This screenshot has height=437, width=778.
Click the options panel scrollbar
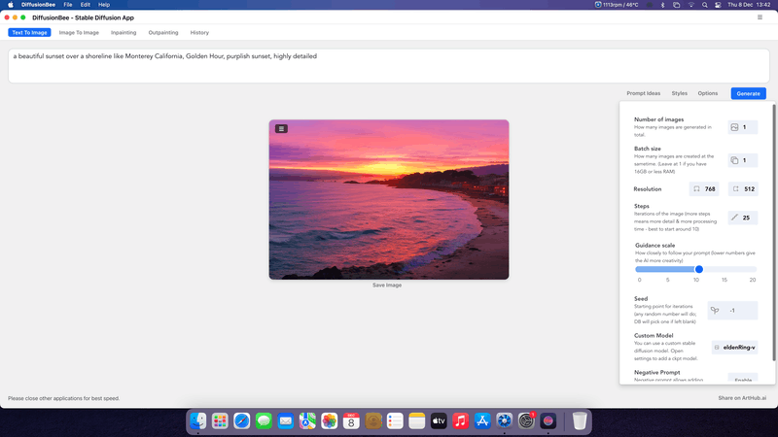coord(773,233)
